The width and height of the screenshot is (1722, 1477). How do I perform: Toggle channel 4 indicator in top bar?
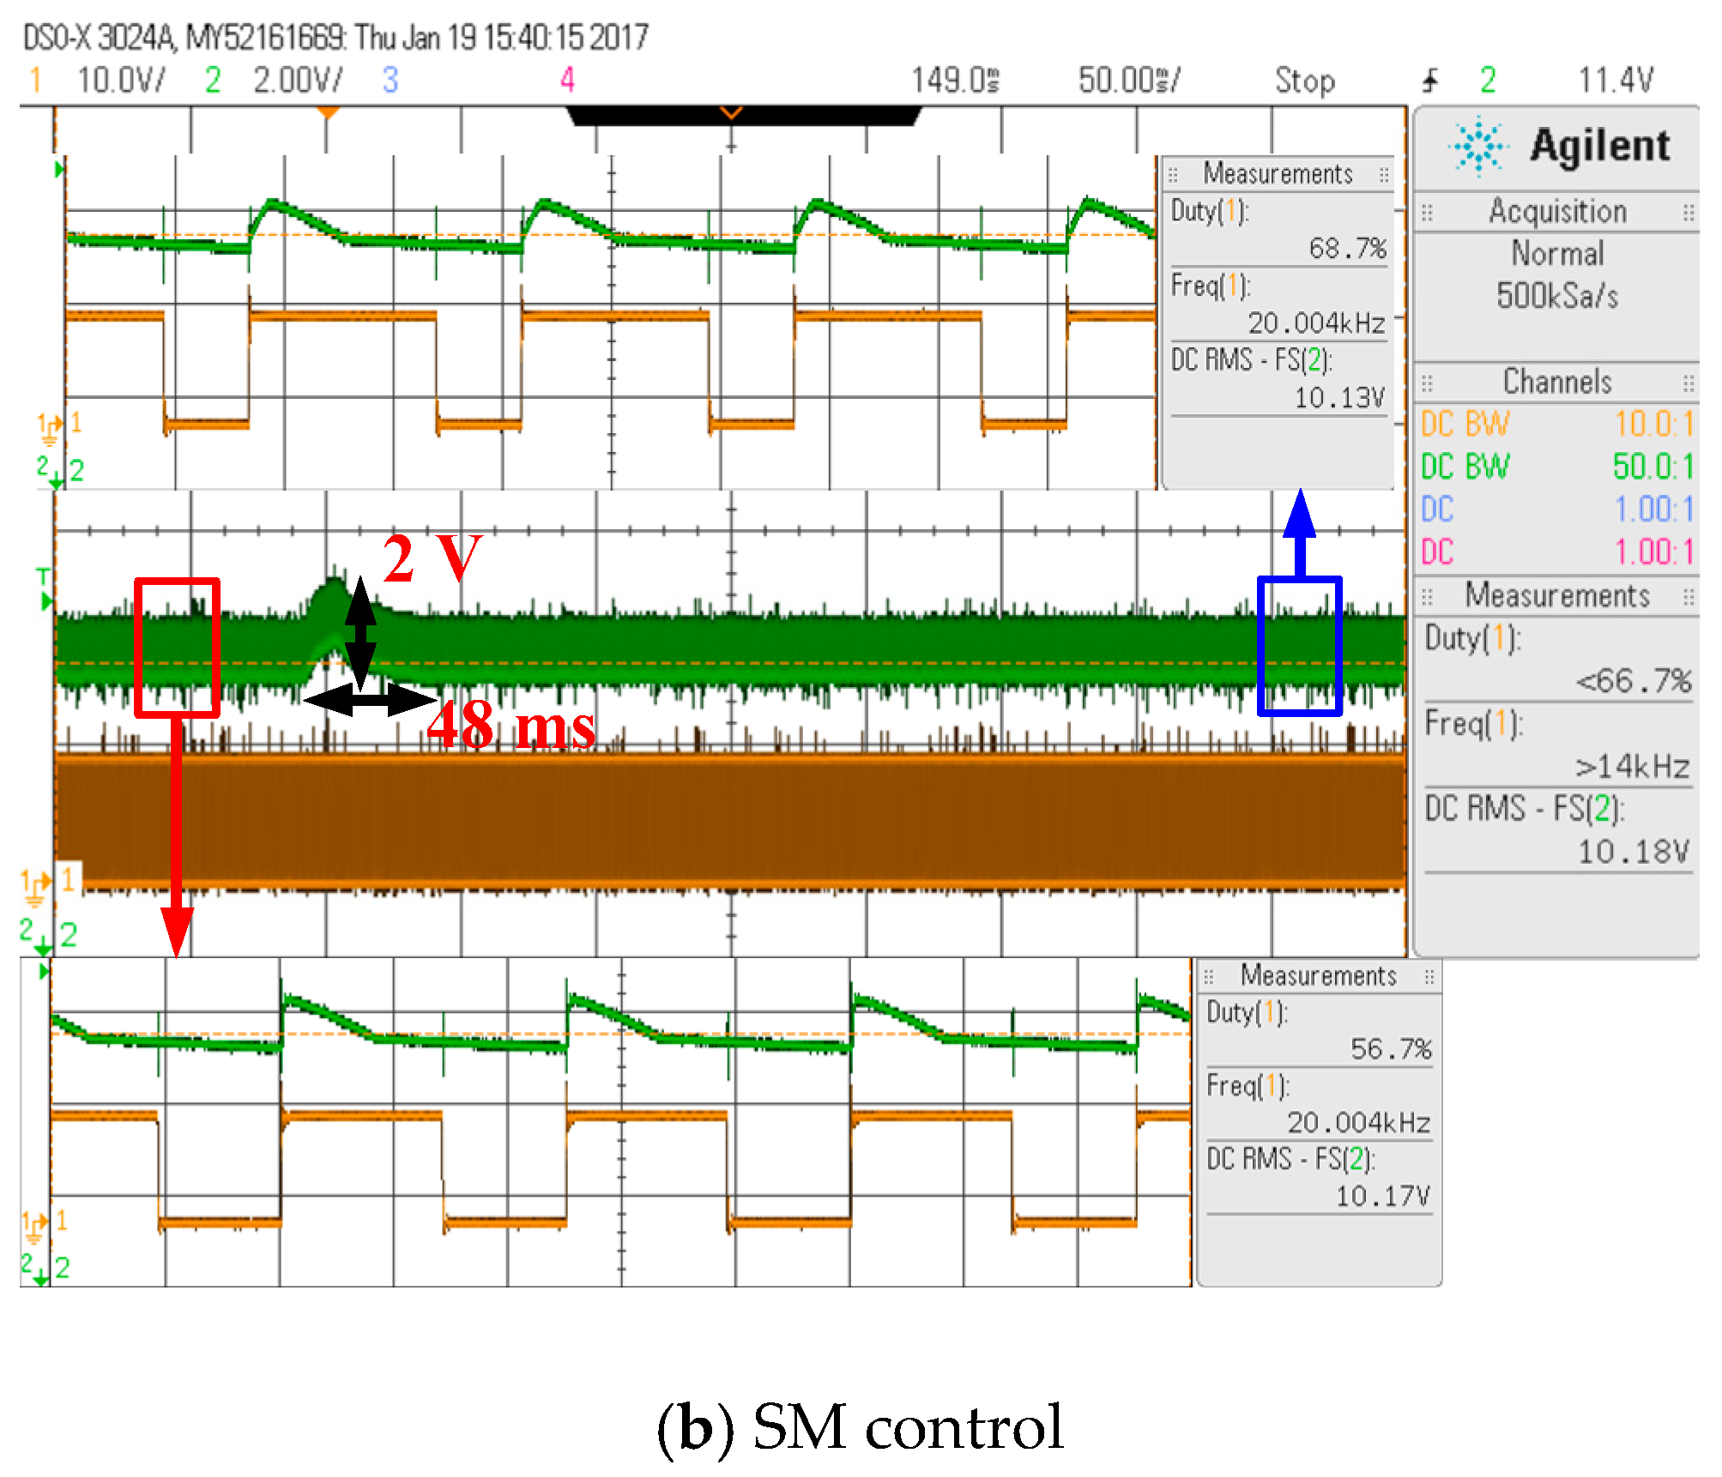(567, 81)
